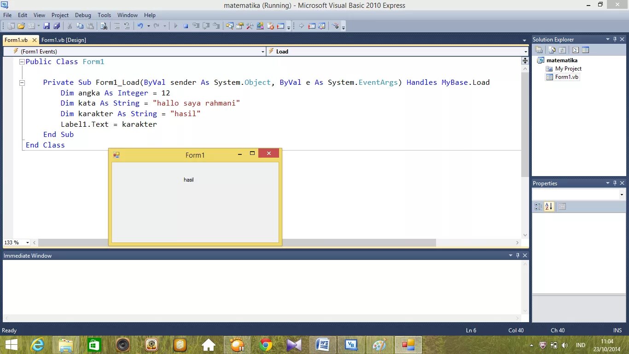629x354 pixels.
Task: Open the (Form1 Events) class dropdown
Action: [x=263, y=52]
